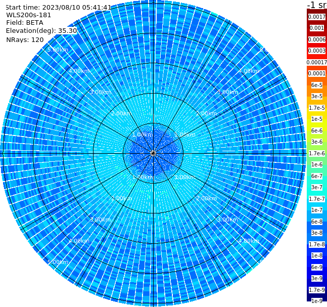Select the 3e-7 colorbar value
The image size is (327, 307).
point(317,187)
